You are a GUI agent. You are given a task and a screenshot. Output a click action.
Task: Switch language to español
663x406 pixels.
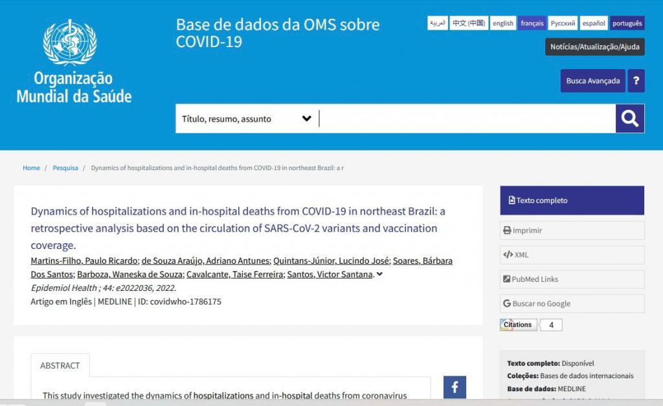(593, 23)
